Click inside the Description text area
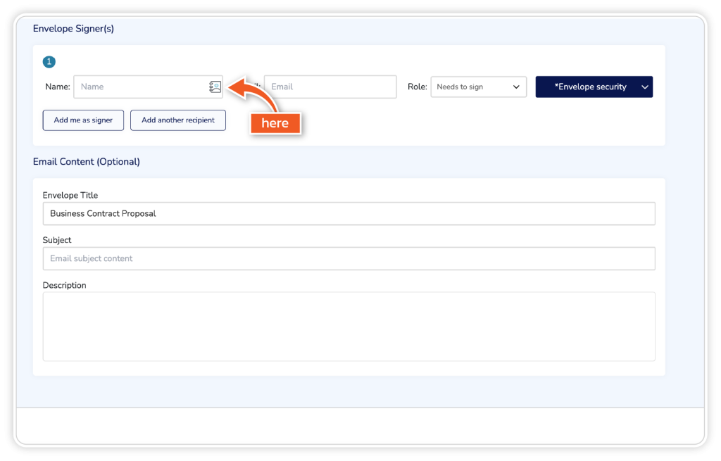The height and width of the screenshot is (461, 721). point(349,326)
